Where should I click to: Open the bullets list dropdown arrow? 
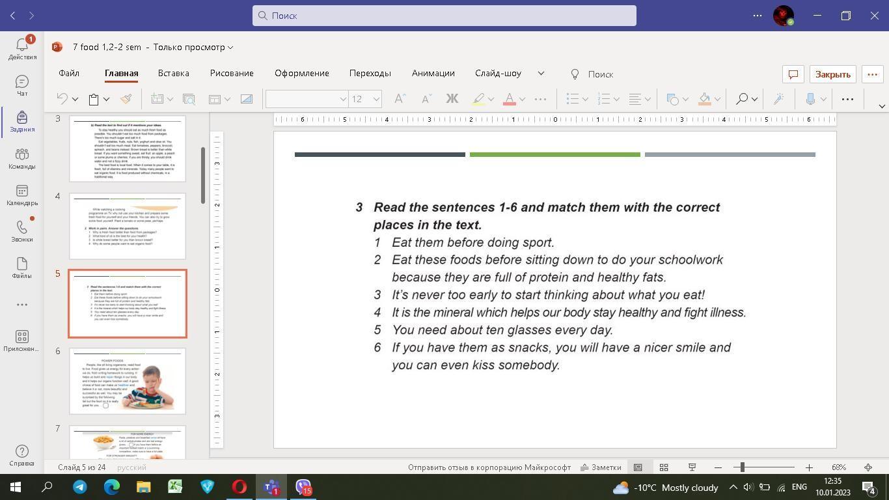[585, 99]
